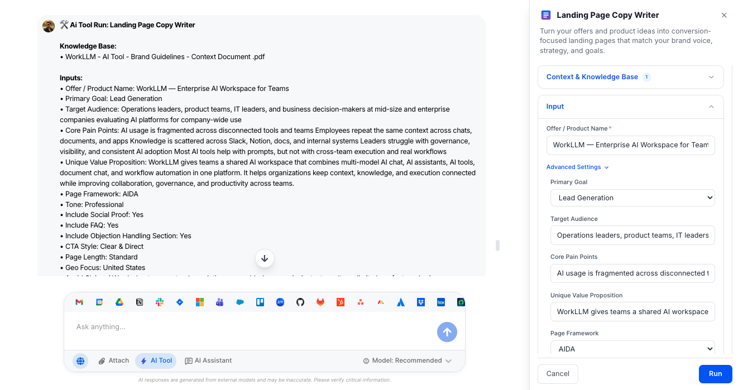Open the Page Framework dropdown showing AIDA
This screenshot has width=738, height=390.
632,349
